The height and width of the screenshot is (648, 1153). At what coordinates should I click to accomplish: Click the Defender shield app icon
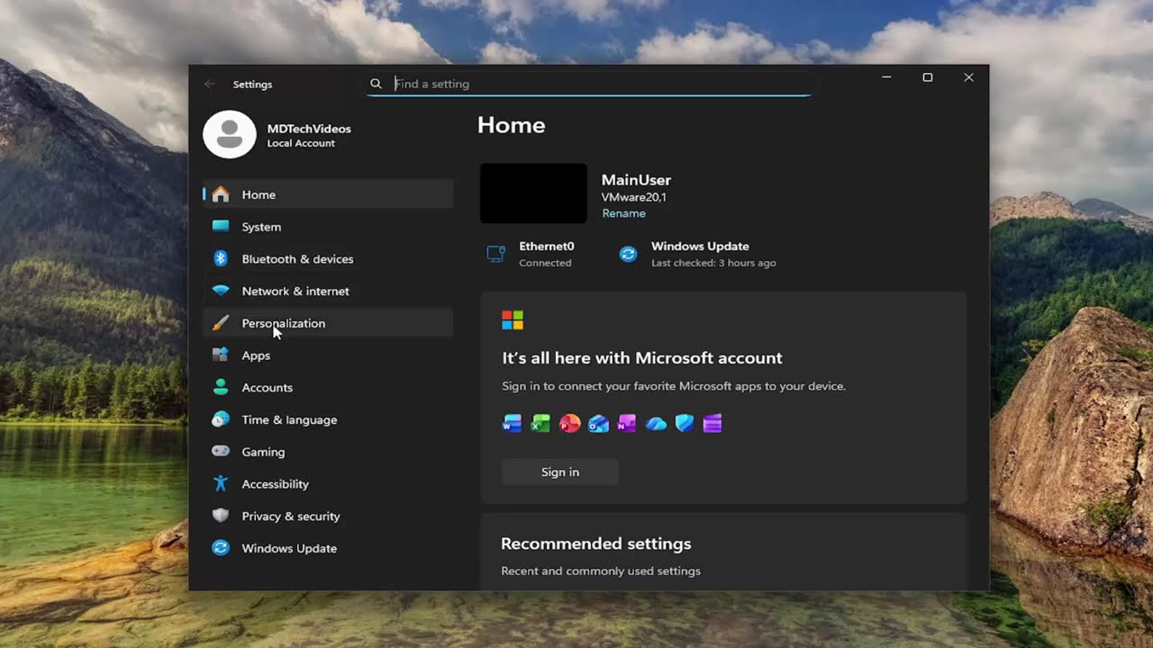pyautogui.click(x=685, y=424)
